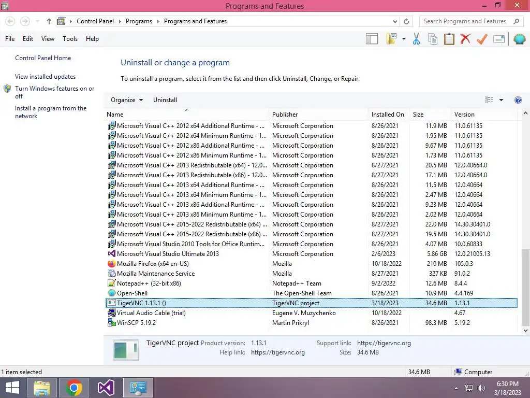530x398 pixels.
Task: Toggle the navigation pane toolbar icon
Action: tap(372, 39)
